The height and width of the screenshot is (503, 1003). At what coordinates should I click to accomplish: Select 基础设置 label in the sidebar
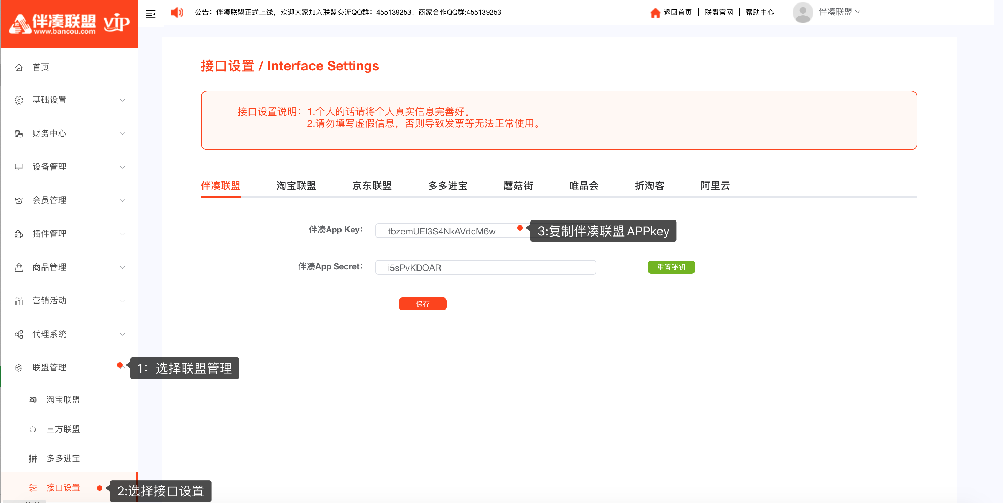(49, 100)
